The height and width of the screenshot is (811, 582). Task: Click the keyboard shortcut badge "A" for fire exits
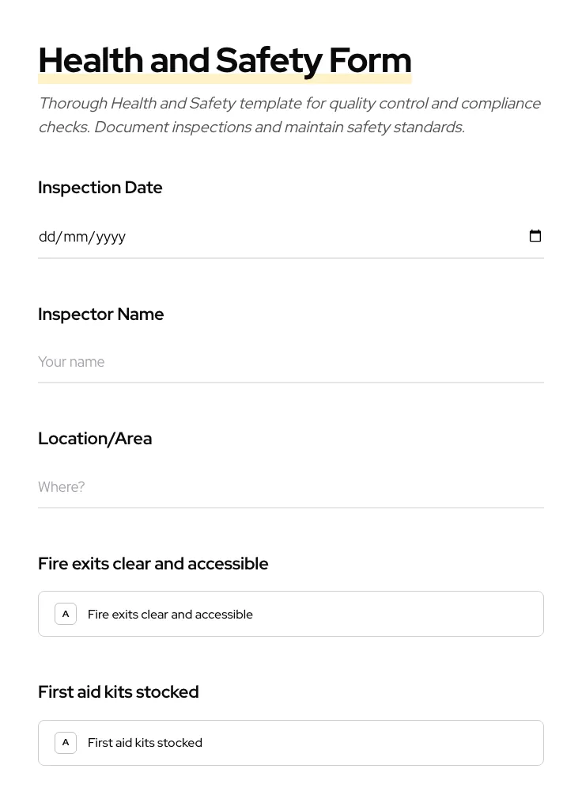[66, 613]
